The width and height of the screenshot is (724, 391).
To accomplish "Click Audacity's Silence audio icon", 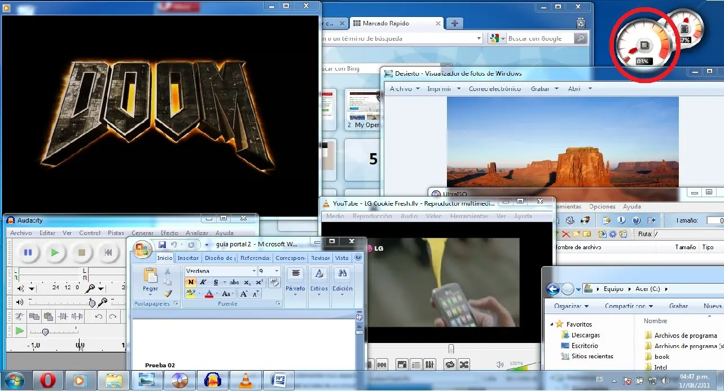I will pyautogui.click(x=77, y=316).
